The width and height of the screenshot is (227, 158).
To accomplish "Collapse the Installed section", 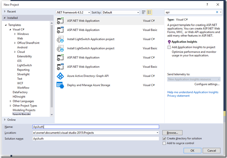I will coord(5,18).
